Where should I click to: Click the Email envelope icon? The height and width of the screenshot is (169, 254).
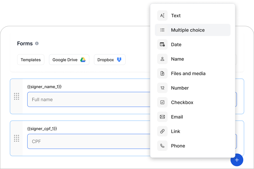[x=162, y=117]
